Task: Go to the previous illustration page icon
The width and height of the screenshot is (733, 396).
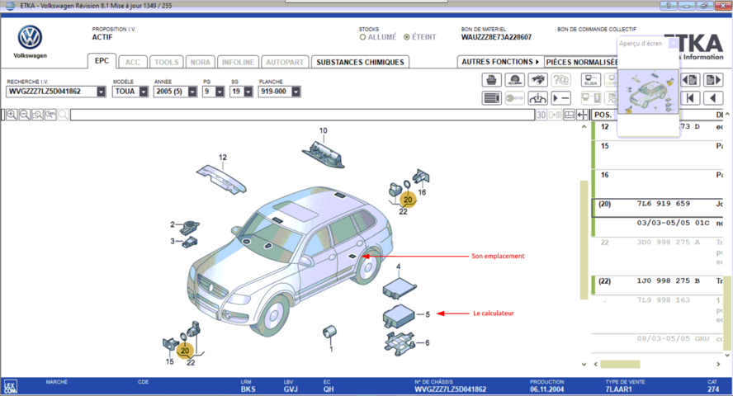Action: coord(690,80)
